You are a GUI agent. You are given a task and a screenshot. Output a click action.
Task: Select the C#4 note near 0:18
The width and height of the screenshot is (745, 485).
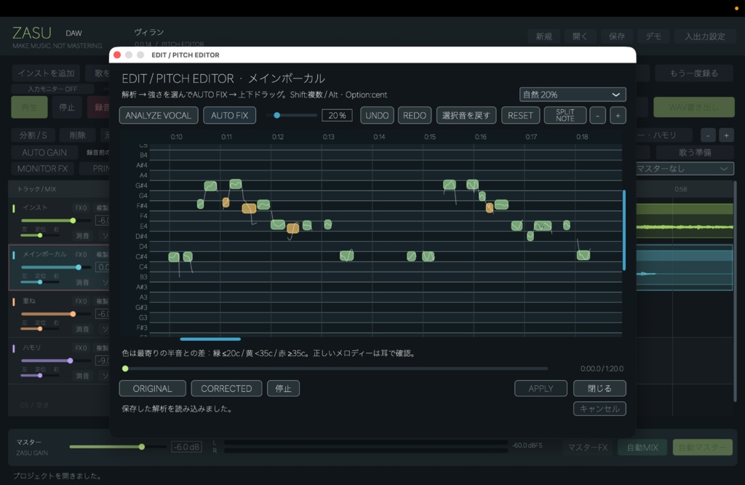(583, 256)
